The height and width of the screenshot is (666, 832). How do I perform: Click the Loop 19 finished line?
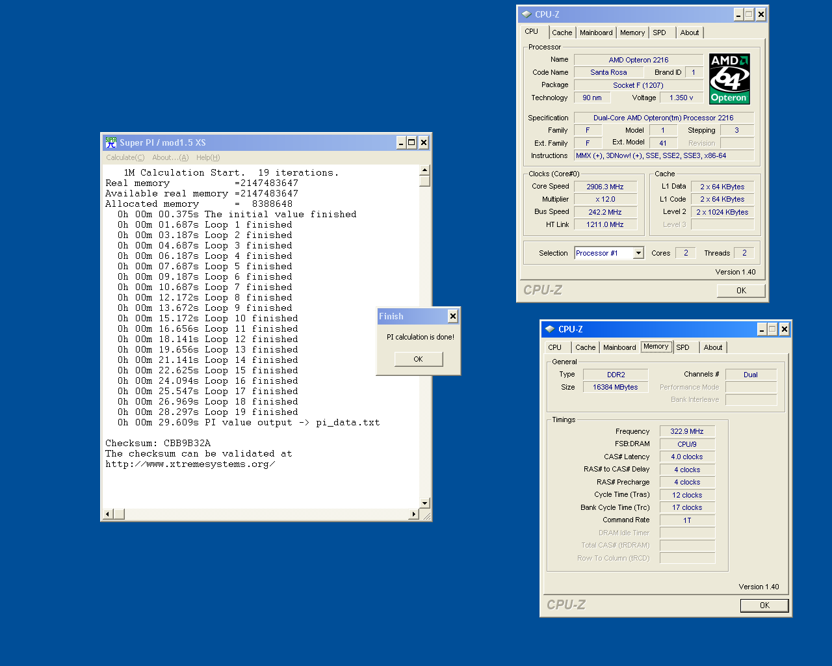tap(208, 412)
